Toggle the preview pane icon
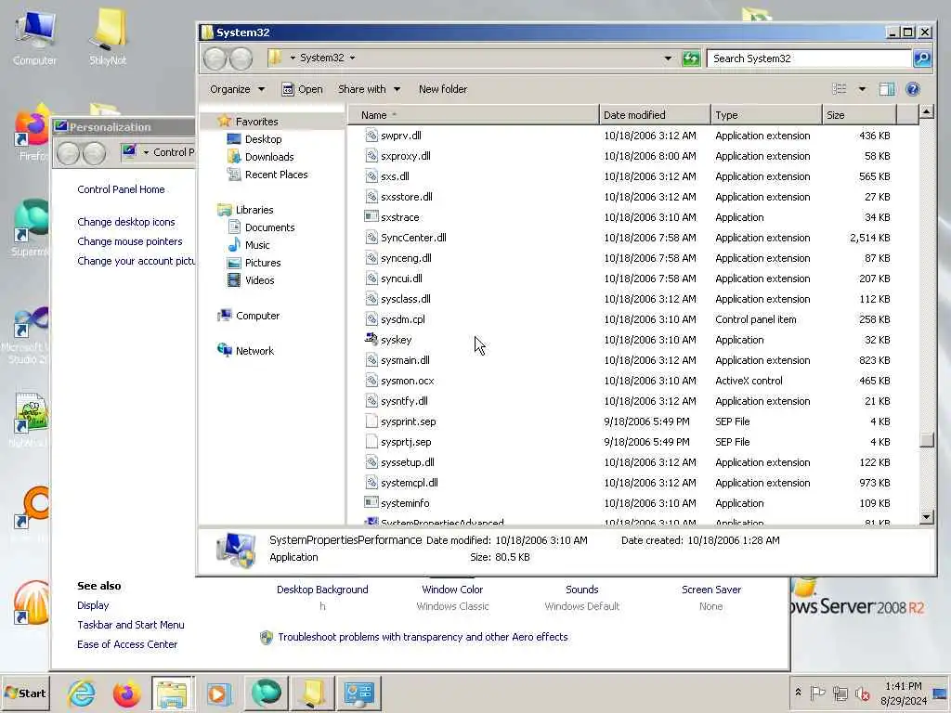Screen dimensions: 951x713 (x=887, y=89)
